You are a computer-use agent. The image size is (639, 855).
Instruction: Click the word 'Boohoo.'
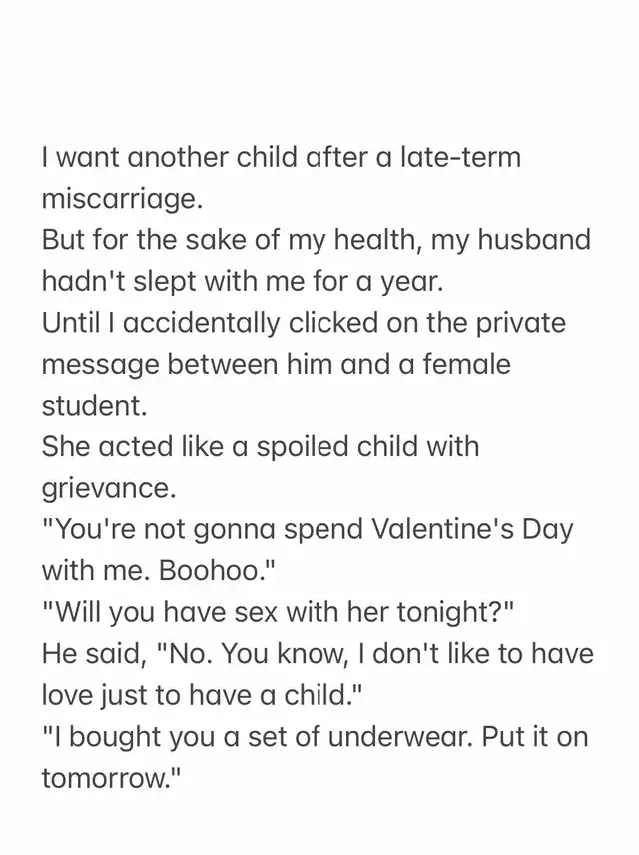215,571
